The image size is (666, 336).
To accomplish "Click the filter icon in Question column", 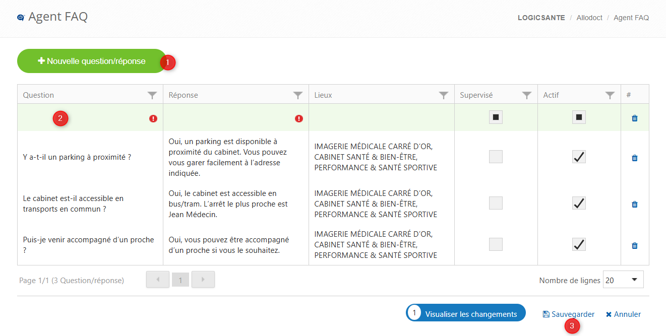I will 152,95.
